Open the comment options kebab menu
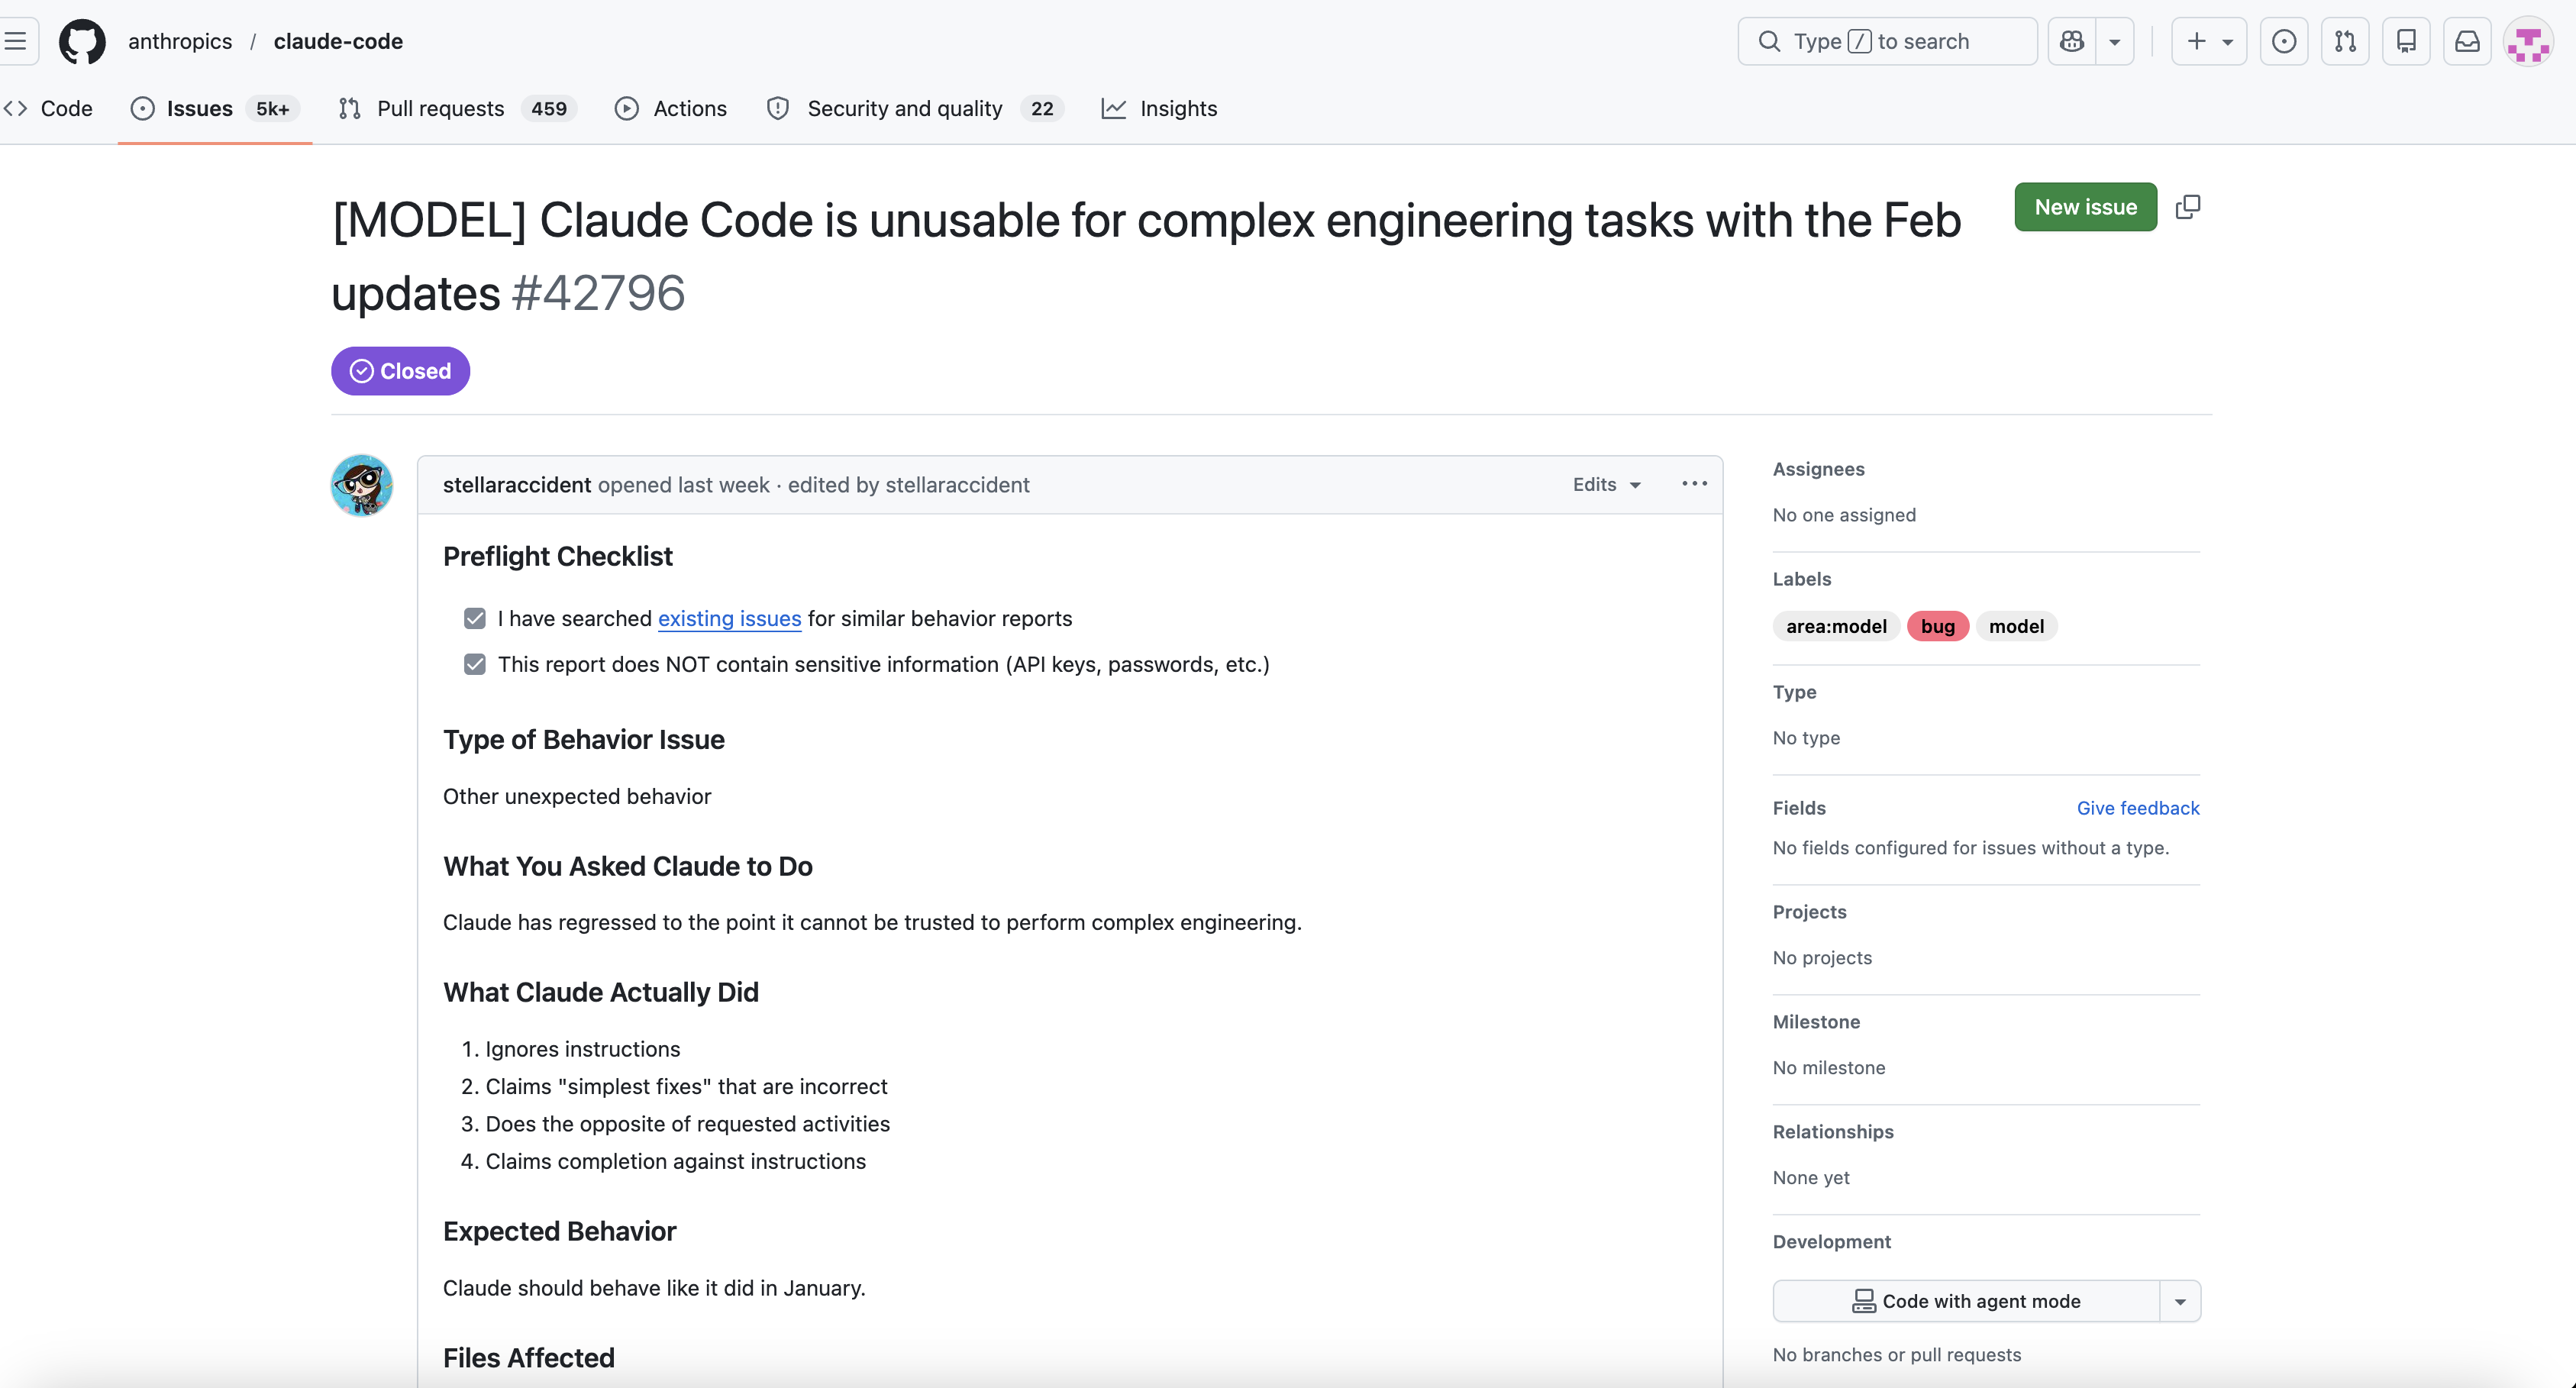 (x=1694, y=484)
